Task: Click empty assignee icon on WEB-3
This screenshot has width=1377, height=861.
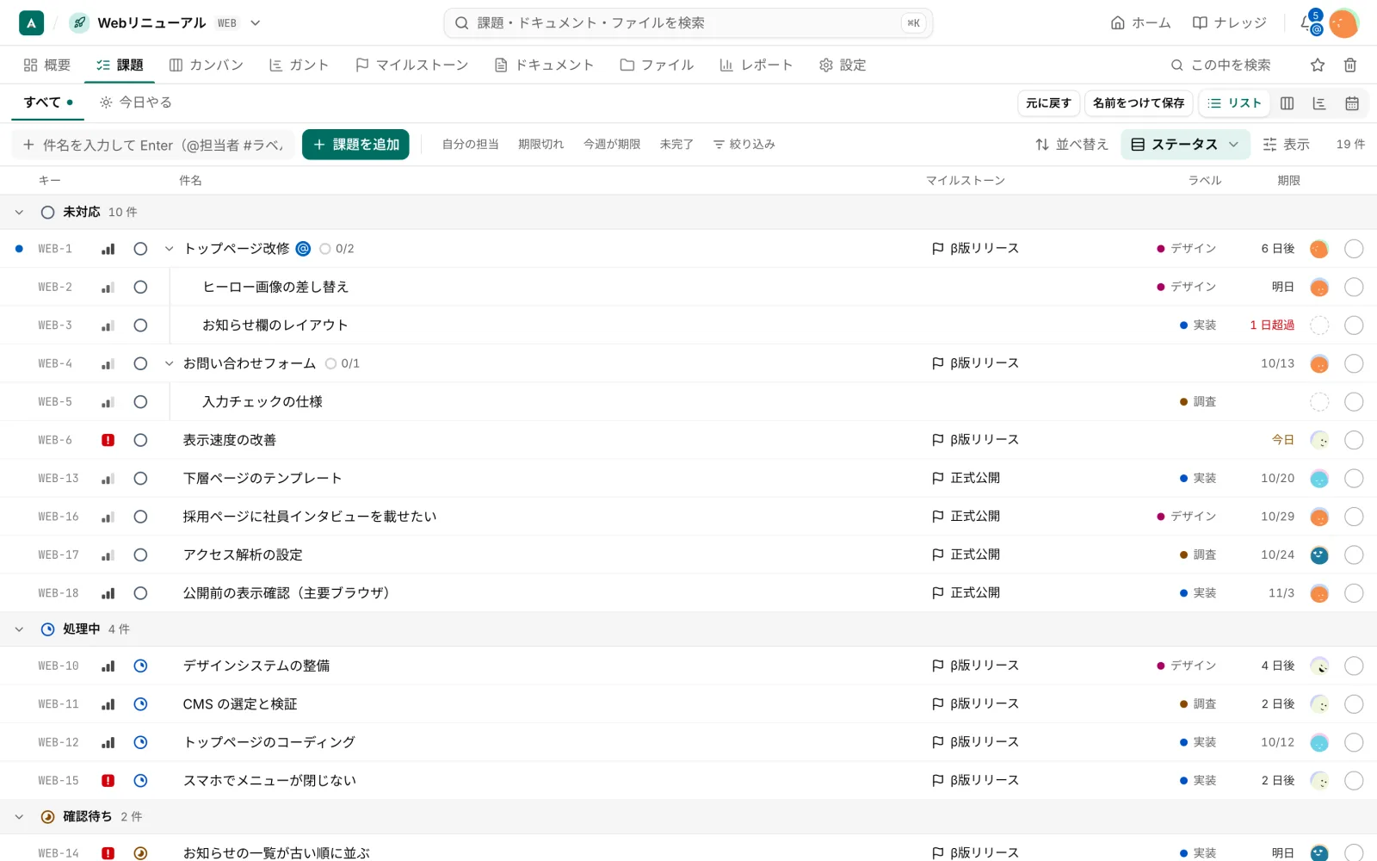Action: point(1319,325)
